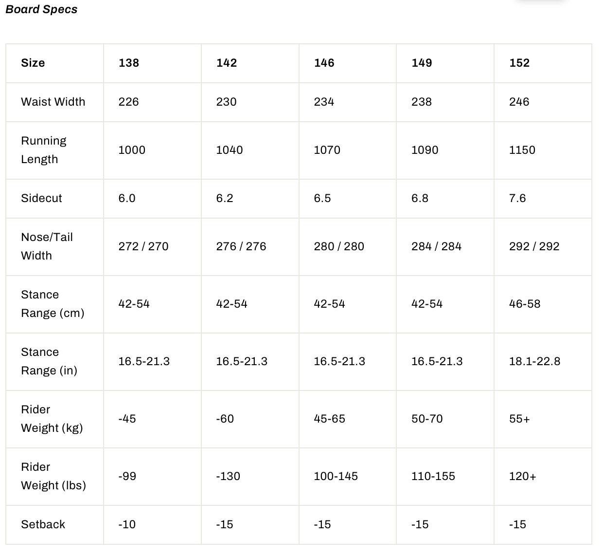603x556 pixels.
Task: Select the 272 / 270 nose/tail width cell
Action: 143,246
